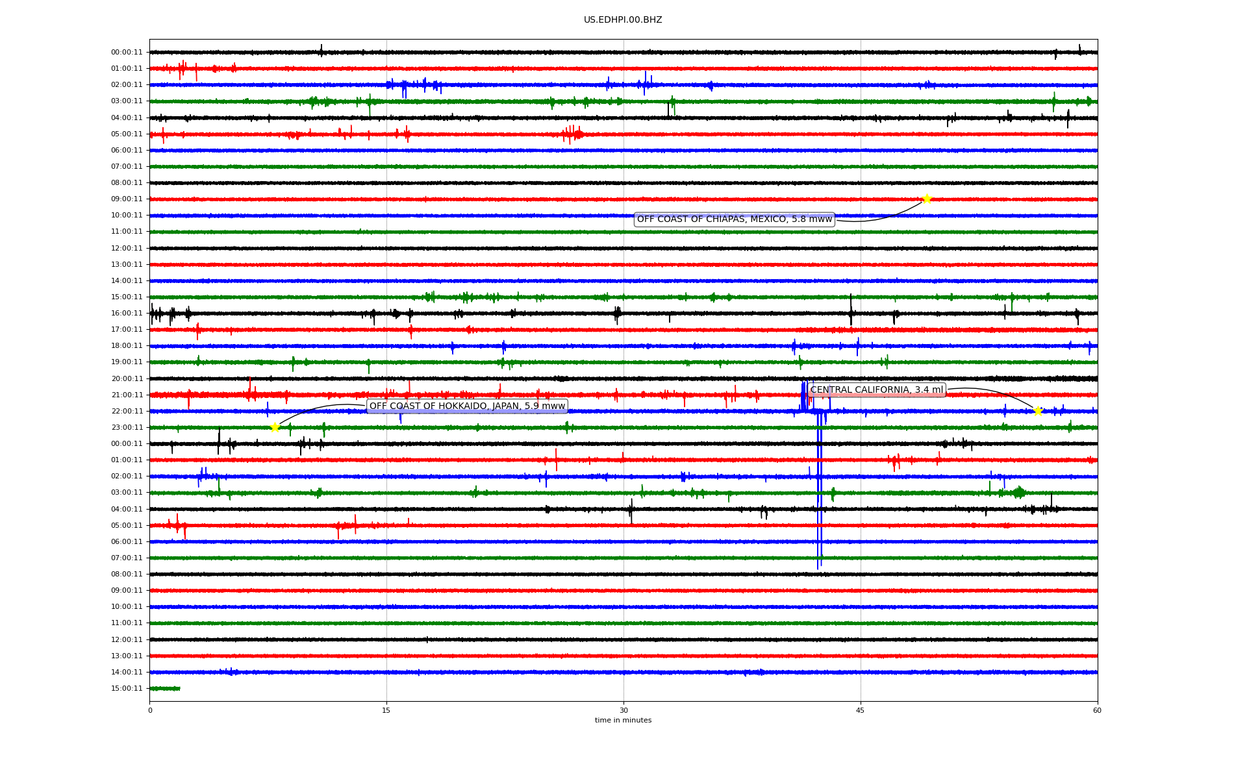Click the 17:00:11 row time label

click(127, 330)
